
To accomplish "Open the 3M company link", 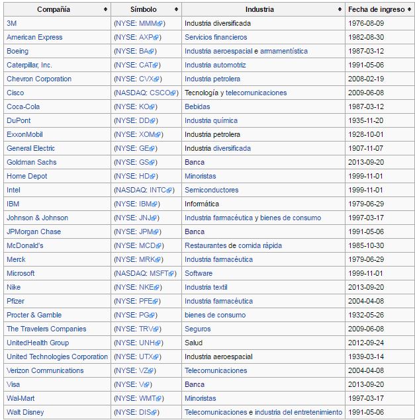I will tap(11, 23).
